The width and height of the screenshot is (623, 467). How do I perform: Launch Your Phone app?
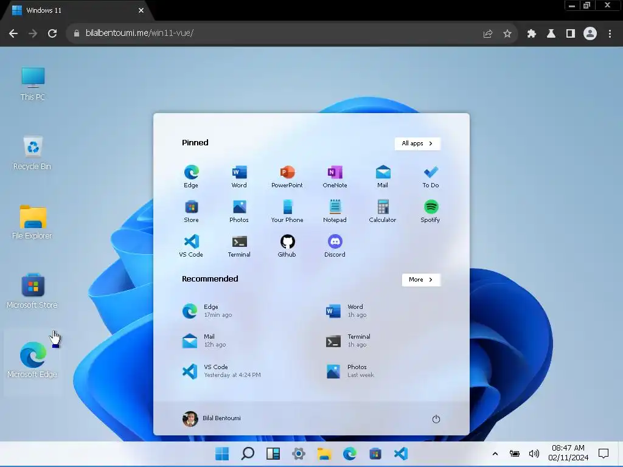click(287, 211)
